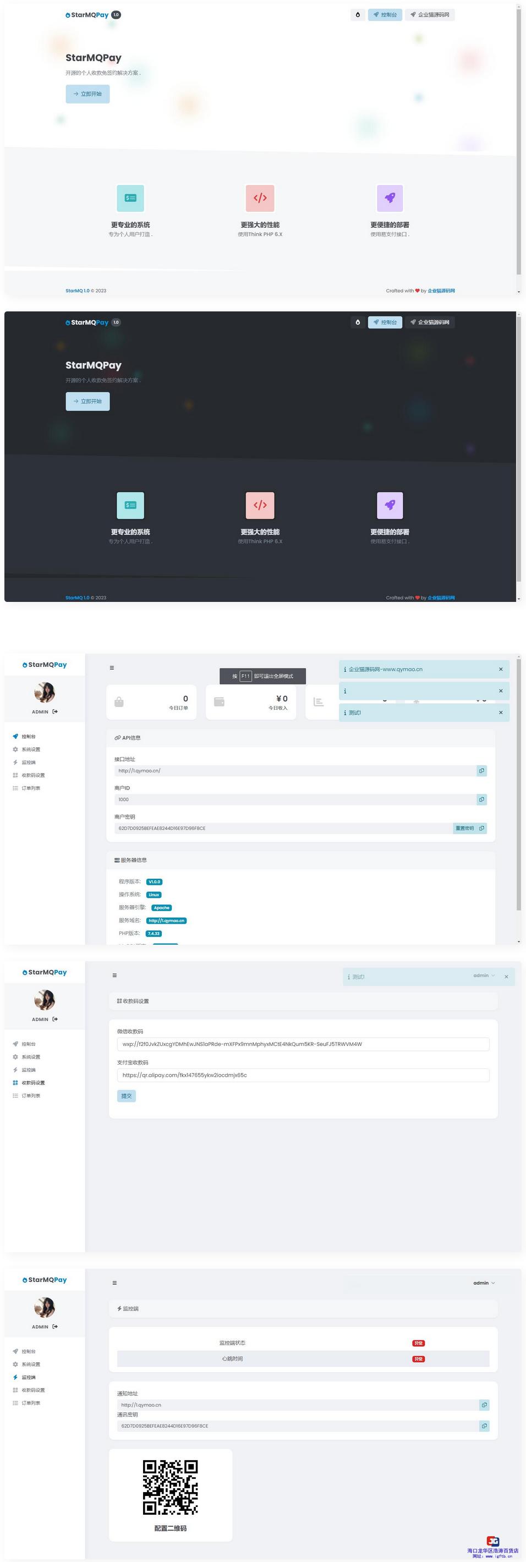Open 控制台 button on light landing page header

coord(385,14)
